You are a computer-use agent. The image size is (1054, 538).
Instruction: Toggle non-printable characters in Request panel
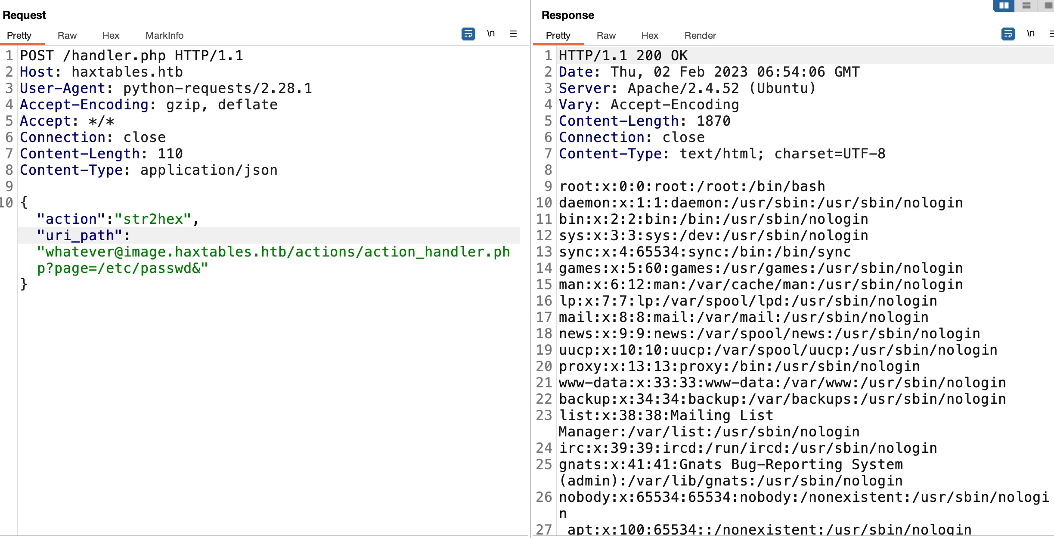click(x=491, y=34)
